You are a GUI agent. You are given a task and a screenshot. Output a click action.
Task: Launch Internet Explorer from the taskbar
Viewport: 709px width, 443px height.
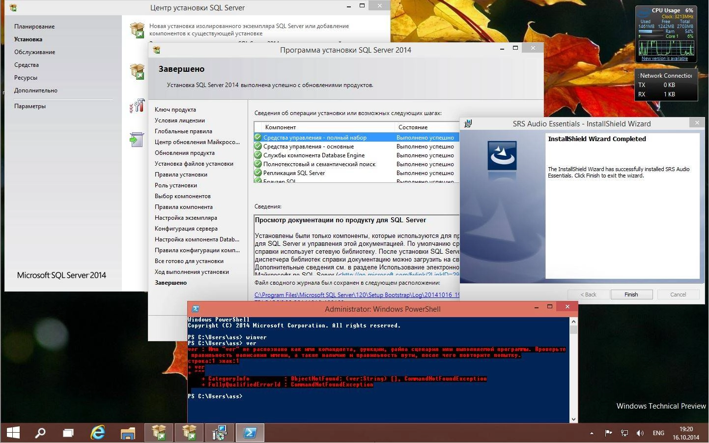click(98, 433)
